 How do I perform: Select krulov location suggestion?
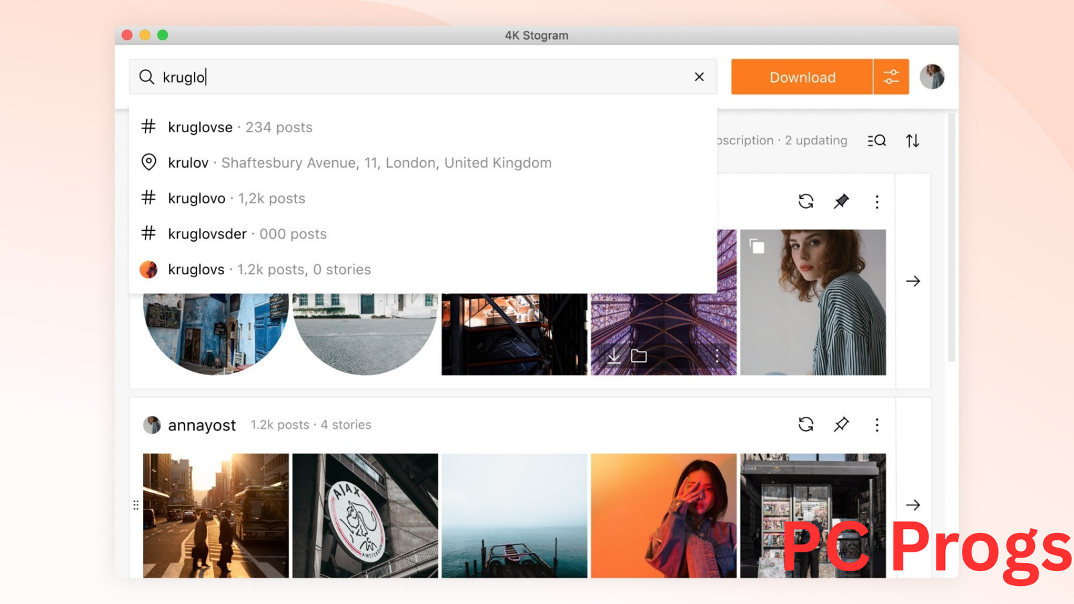point(423,162)
